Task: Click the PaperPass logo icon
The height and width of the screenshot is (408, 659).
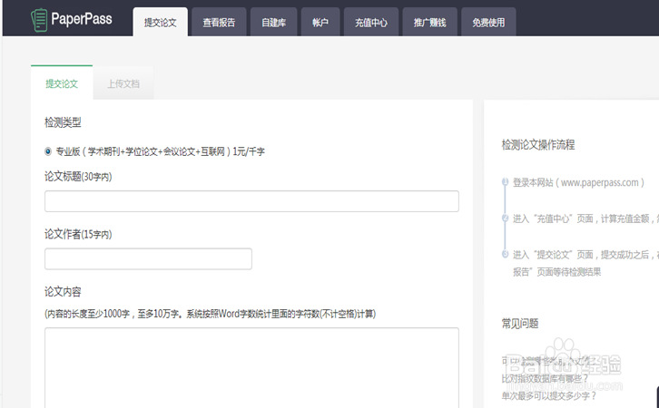Action: click(39, 19)
